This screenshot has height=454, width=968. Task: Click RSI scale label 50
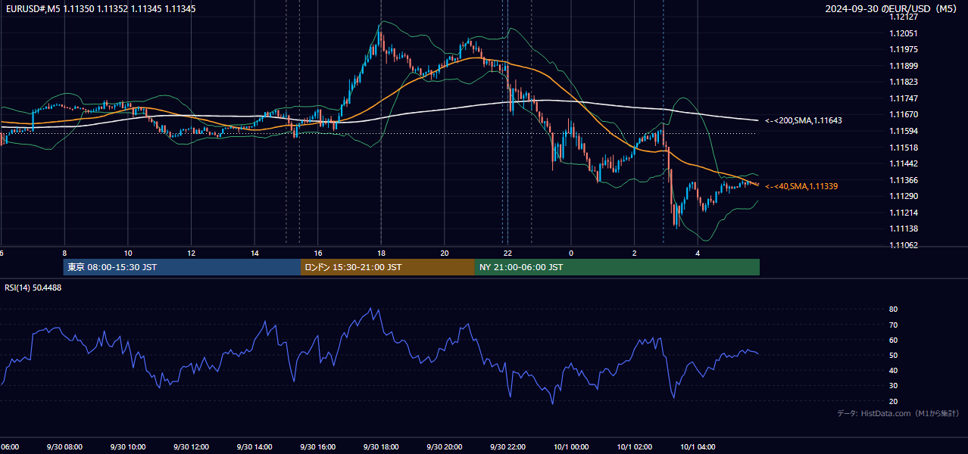(x=893, y=355)
